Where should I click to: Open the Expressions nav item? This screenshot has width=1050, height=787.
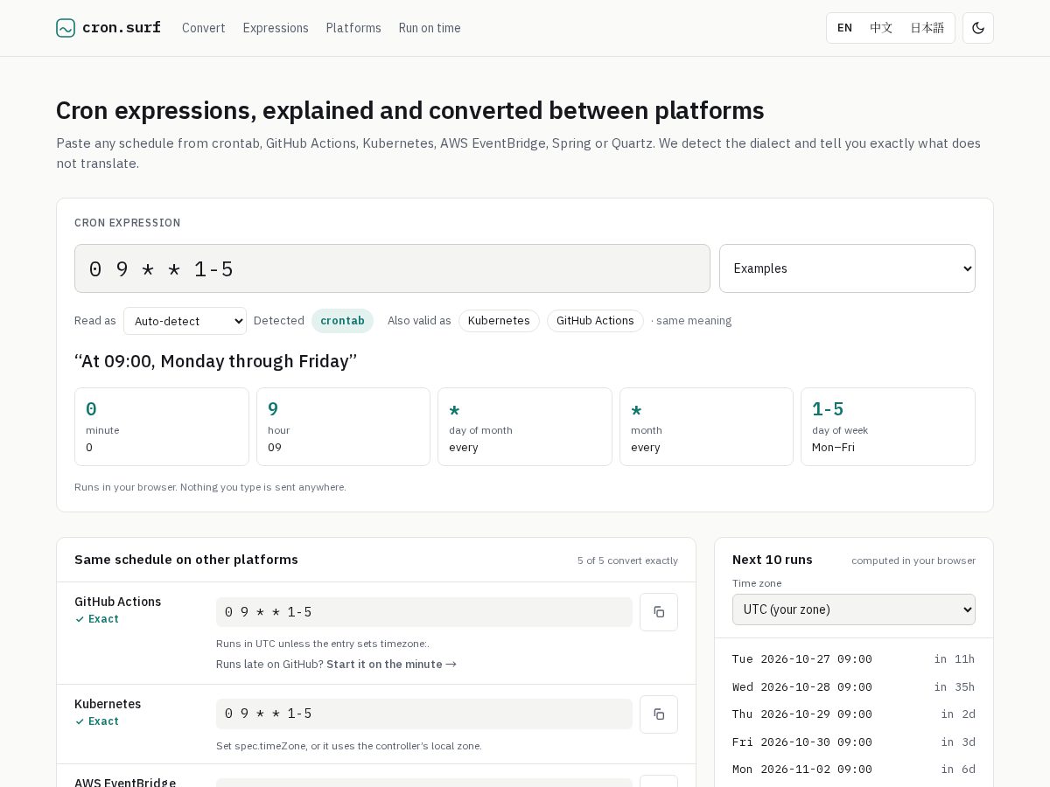[276, 28]
